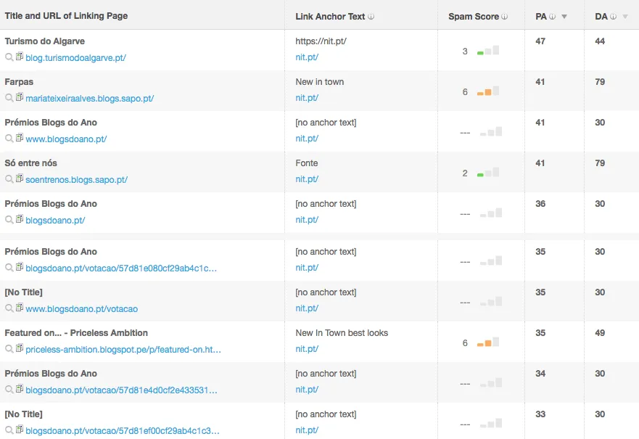Select the PA value 33
The height and width of the screenshot is (439, 639).
540,414
